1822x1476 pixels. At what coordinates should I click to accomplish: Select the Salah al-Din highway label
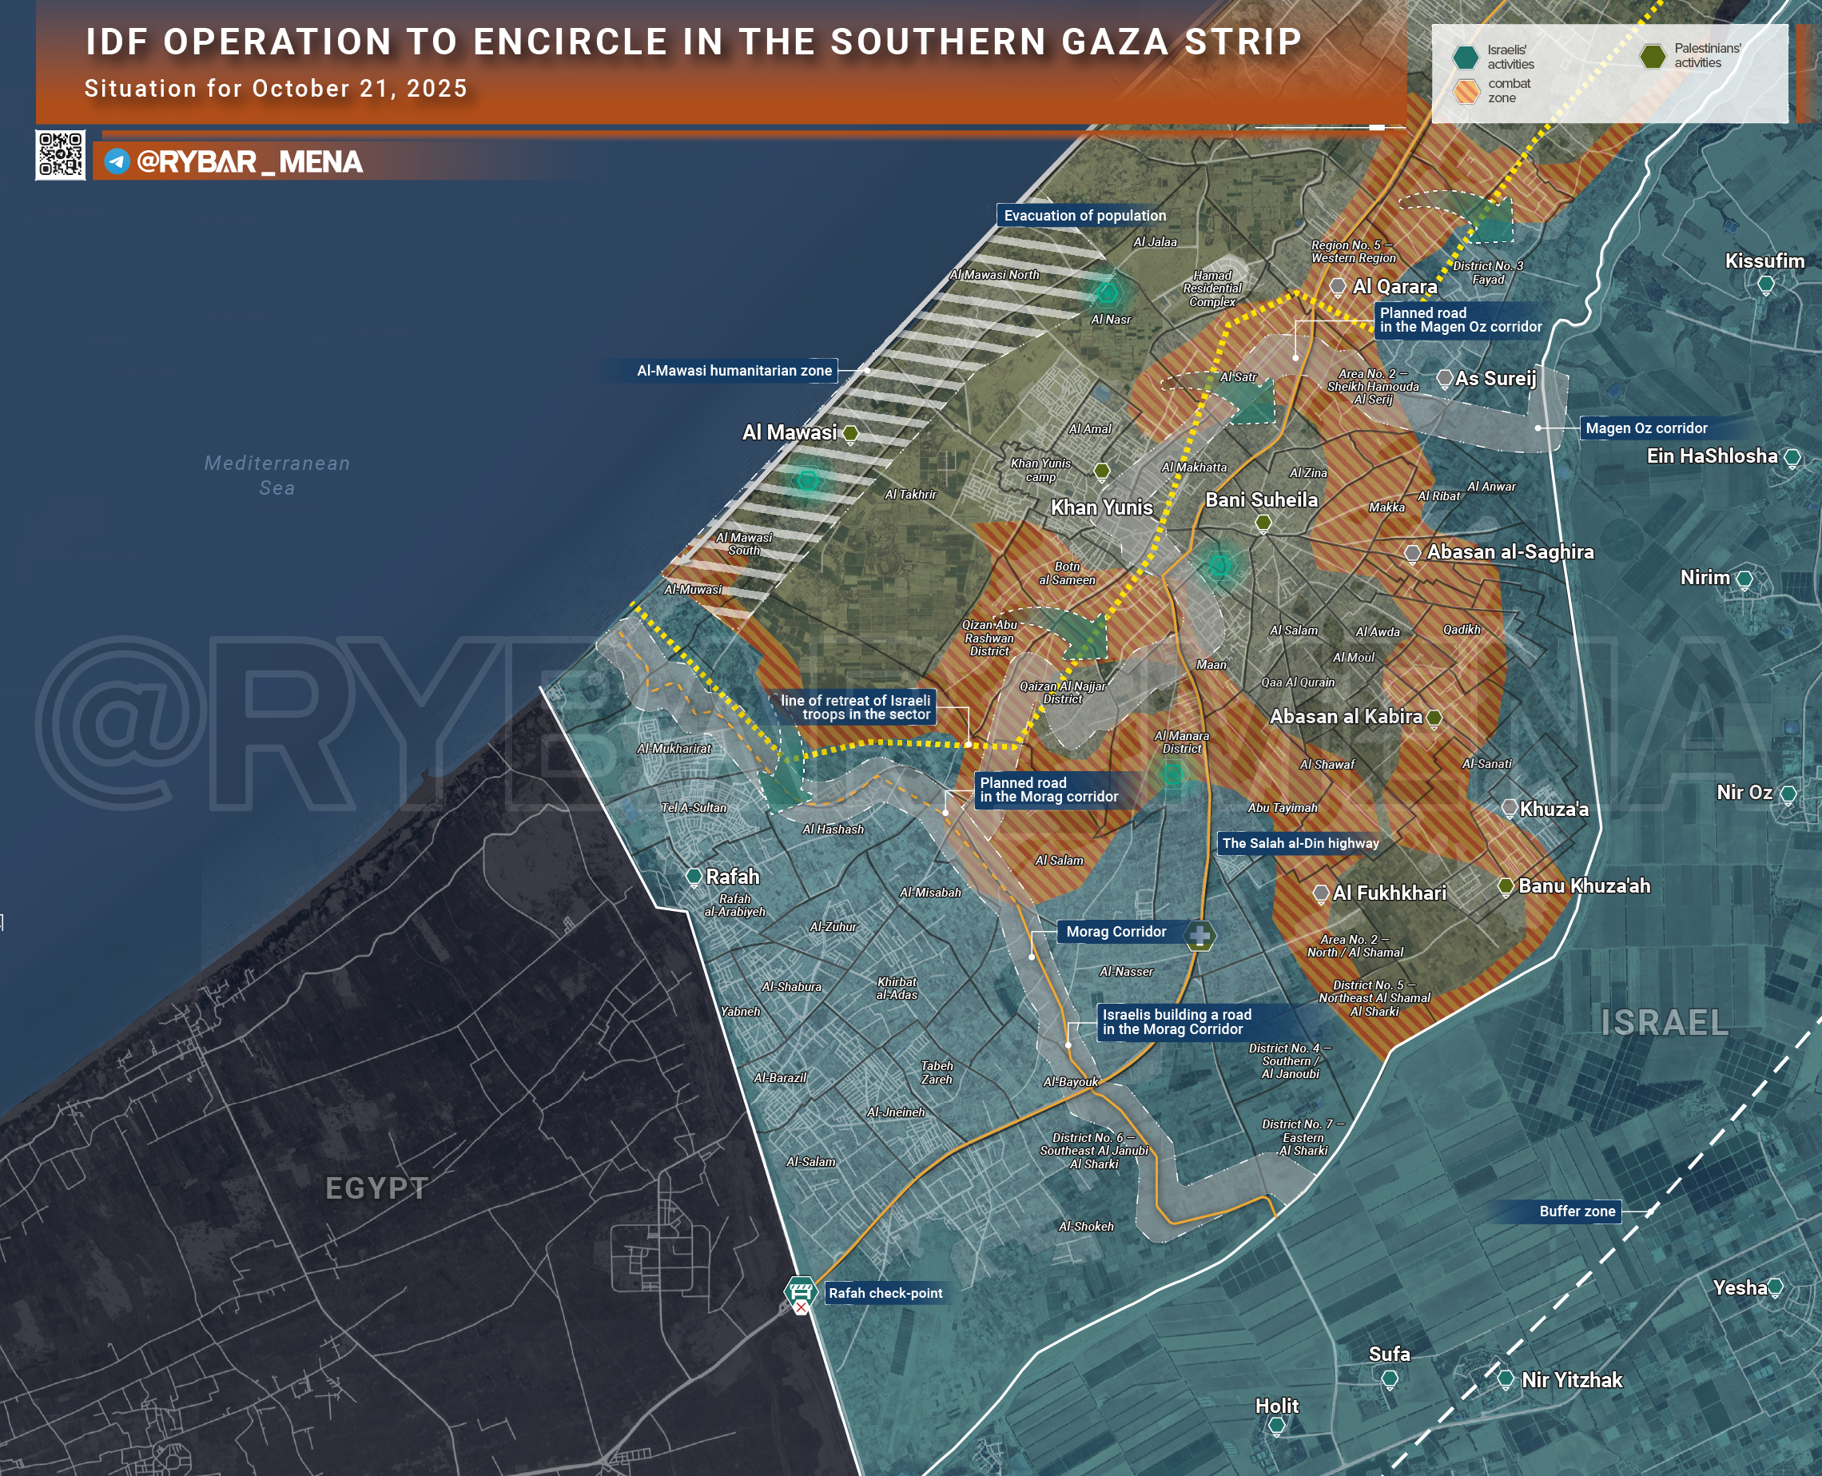tap(1300, 843)
